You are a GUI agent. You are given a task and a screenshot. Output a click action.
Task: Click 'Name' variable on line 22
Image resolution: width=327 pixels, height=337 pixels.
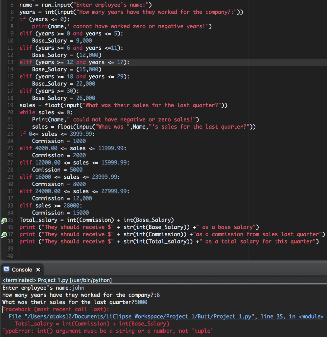point(139,127)
